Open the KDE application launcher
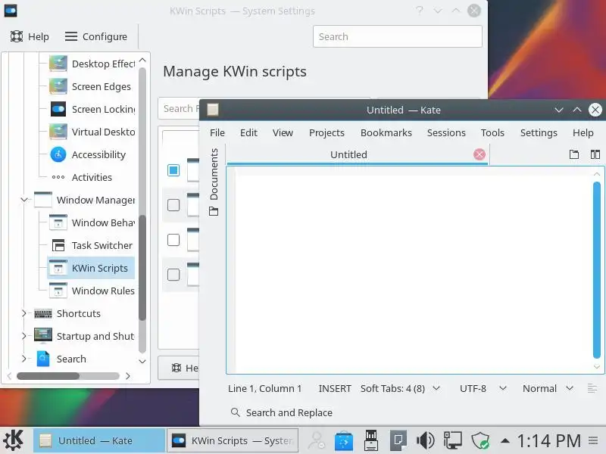The height and width of the screenshot is (454, 606). coord(14,440)
